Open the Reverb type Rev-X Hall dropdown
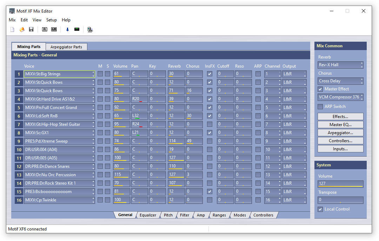 pos(340,65)
